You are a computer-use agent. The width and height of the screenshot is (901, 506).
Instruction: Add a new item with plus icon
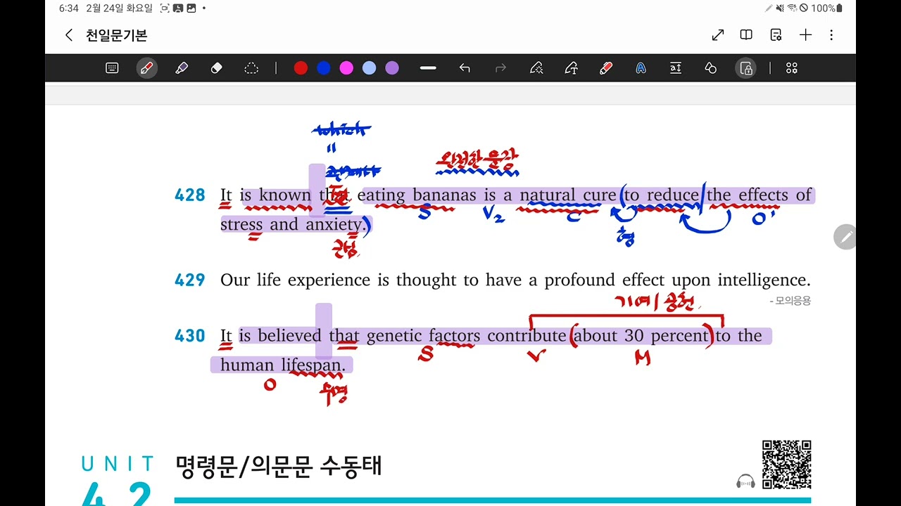point(805,35)
